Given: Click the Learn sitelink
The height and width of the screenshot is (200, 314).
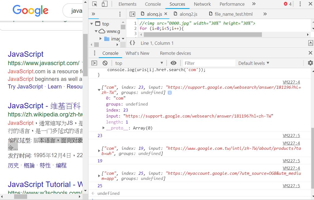Looking at the screenshot, I should [x=55, y=87].
